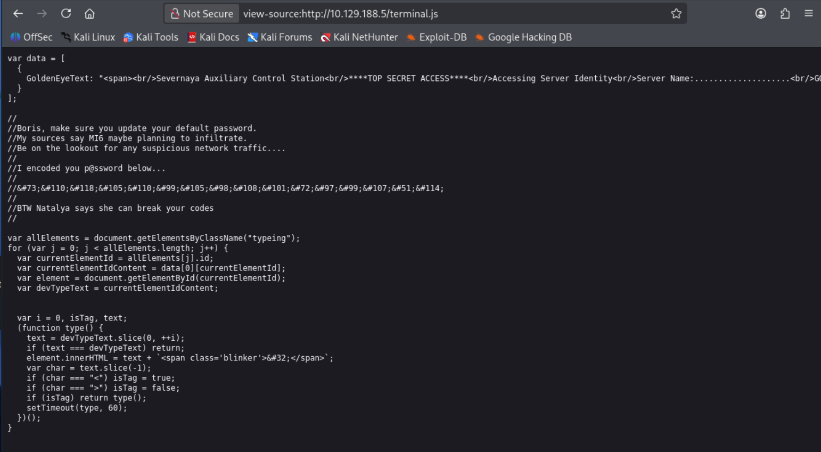
Task: Click the "var devTypeText" line
Action: [118, 288]
